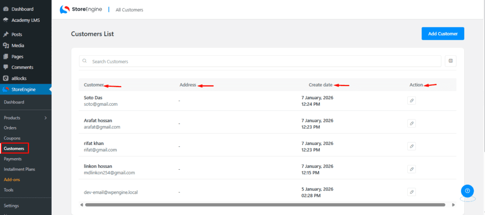485x215 pixels.
Task: Edit the dev-email@wpengine.local customer
Action: click(412, 192)
